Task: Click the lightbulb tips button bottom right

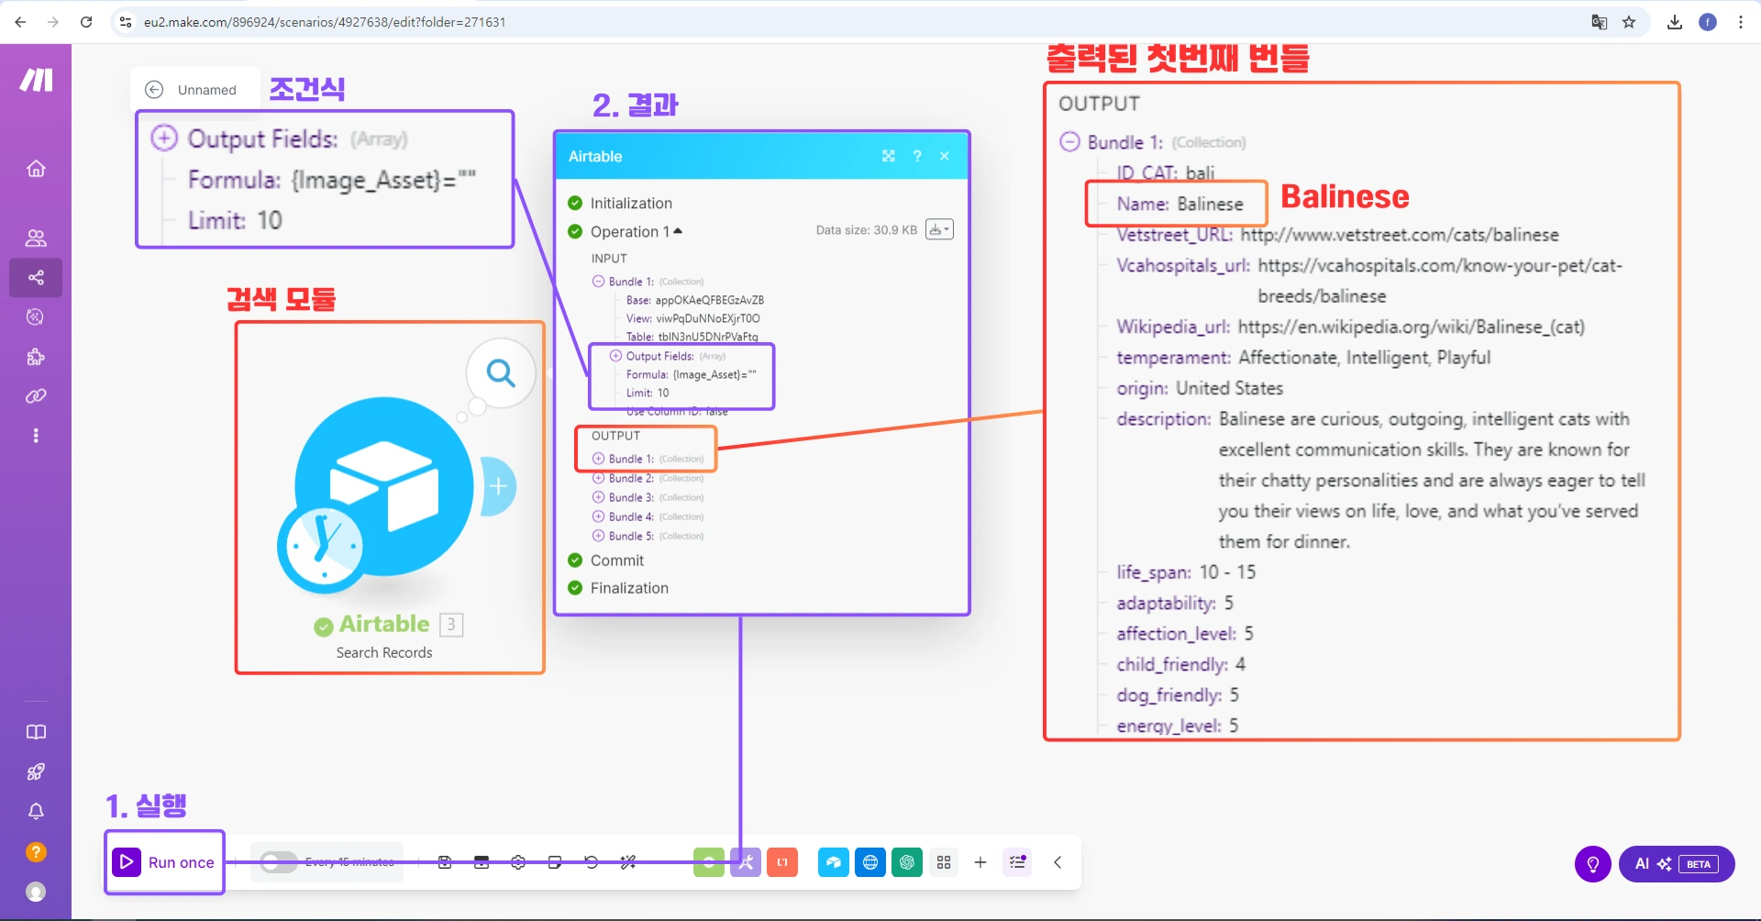Action: pyautogui.click(x=1593, y=864)
